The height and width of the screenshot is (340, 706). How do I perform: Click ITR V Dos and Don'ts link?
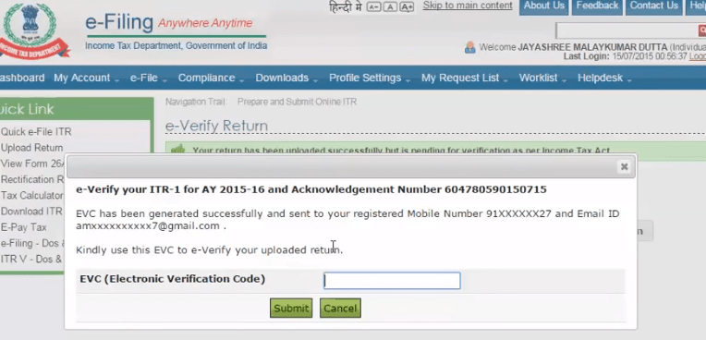pyautogui.click(x=31, y=259)
